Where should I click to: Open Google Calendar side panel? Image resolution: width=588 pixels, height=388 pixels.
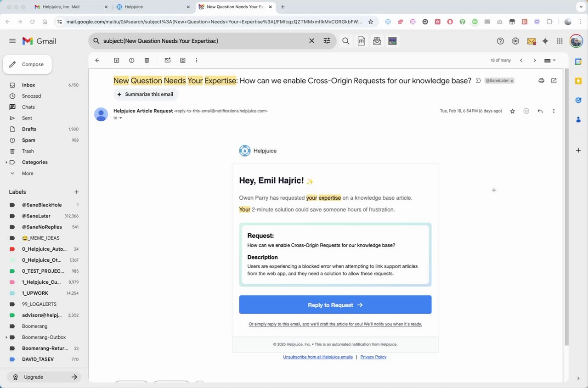pos(578,61)
